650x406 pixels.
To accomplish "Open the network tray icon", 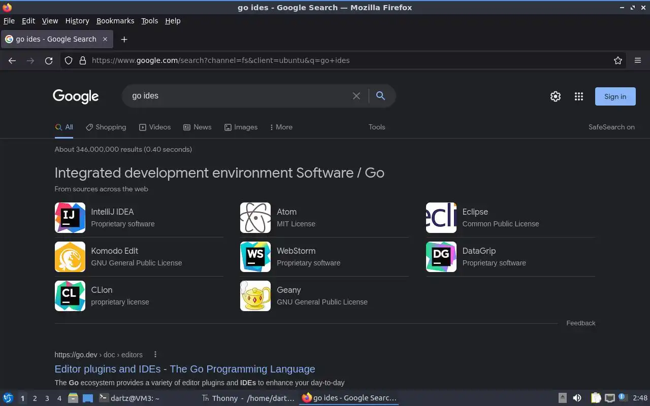I will [x=609, y=398].
